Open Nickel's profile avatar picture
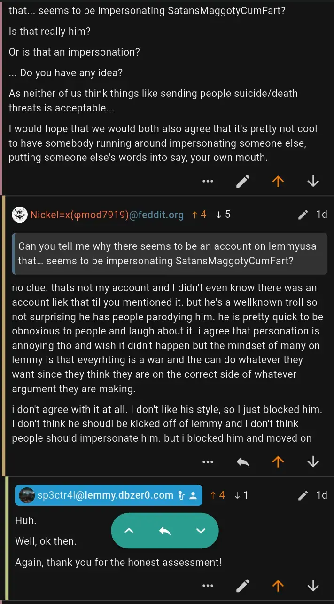 coord(20,215)
